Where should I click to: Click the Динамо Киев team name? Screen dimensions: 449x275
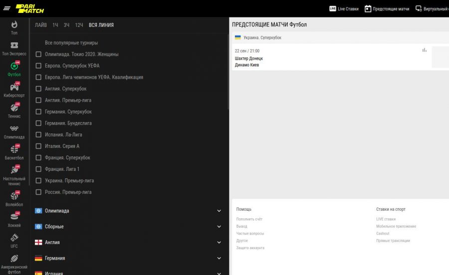click(x=247, y=65)
